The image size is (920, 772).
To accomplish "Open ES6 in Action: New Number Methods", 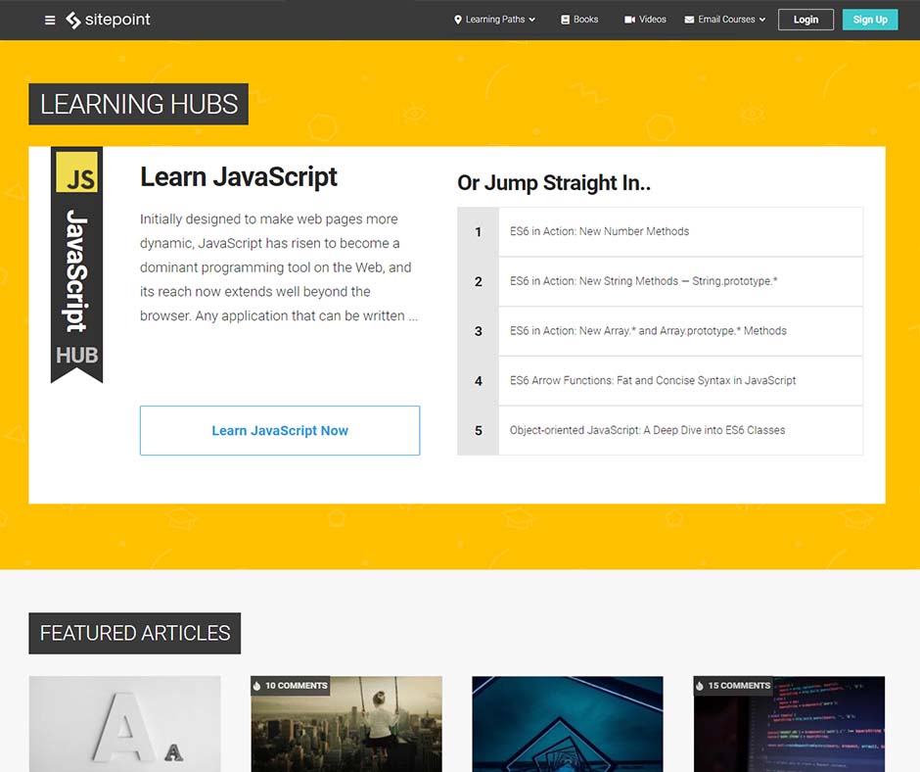I will (680, 231).
